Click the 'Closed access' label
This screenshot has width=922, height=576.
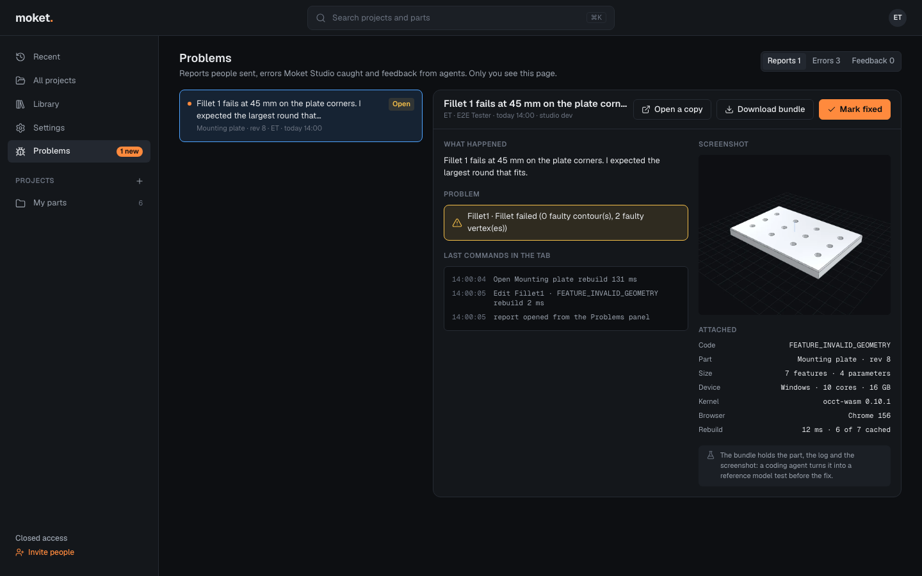pos(42,538)
